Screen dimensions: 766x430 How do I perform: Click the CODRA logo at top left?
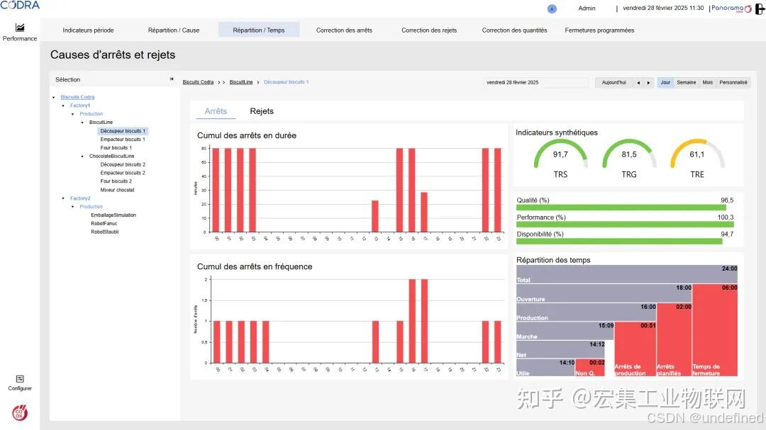20,5
